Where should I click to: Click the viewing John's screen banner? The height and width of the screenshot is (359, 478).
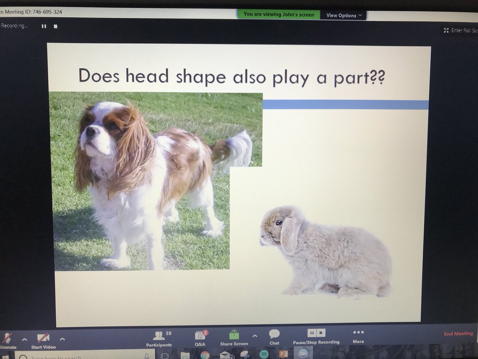pos(278,14)
